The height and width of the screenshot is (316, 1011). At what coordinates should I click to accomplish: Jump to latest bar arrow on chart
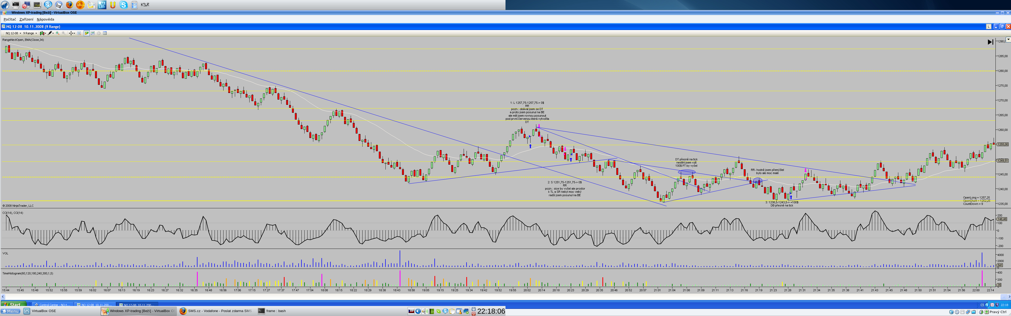tap(990, 42)
